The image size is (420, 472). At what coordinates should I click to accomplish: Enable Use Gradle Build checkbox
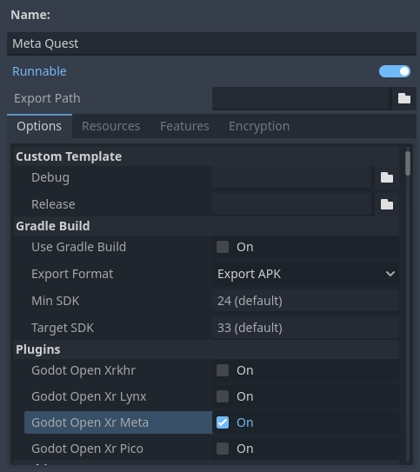pos(223,247)
